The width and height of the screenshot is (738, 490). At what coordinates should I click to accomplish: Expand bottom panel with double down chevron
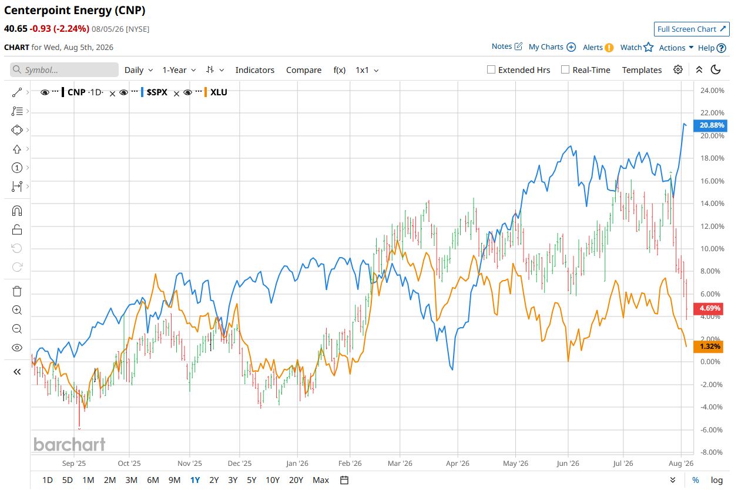(x=673, y=480)
